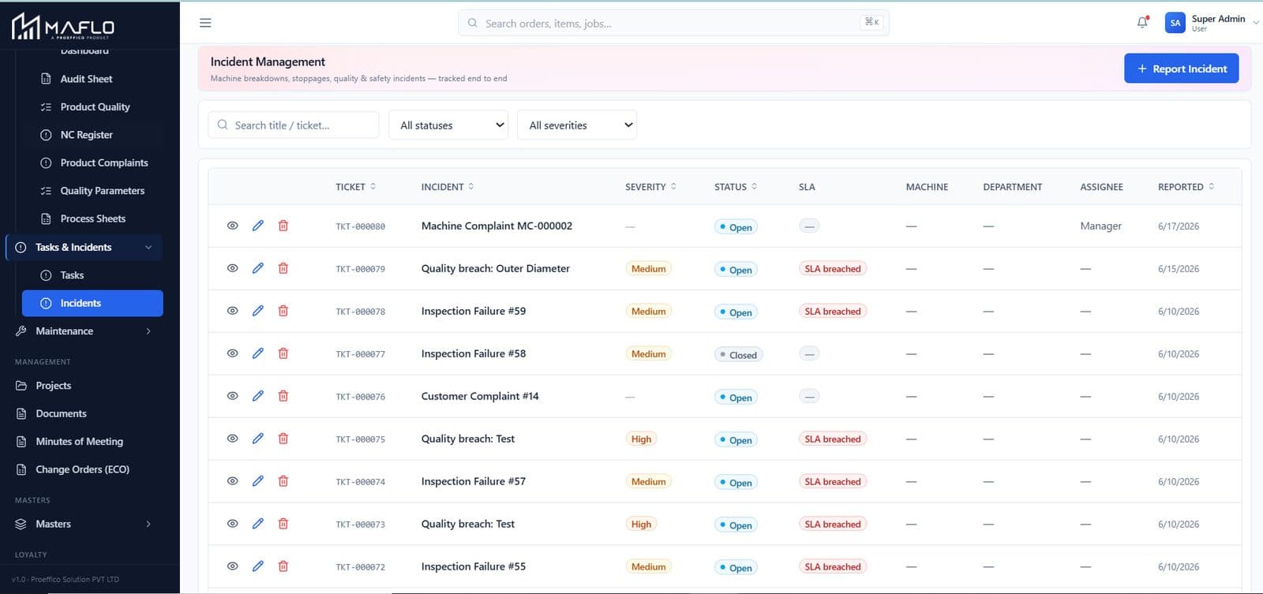Image resolution: width=1263 pixels, height=594 pixels.
Task: View ticket TKT-000079 with eye icon
Action: (x=233, y=268)
